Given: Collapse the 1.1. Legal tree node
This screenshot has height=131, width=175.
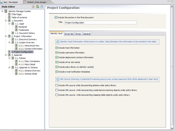Looking at the screenshot, I should [9, 24].
